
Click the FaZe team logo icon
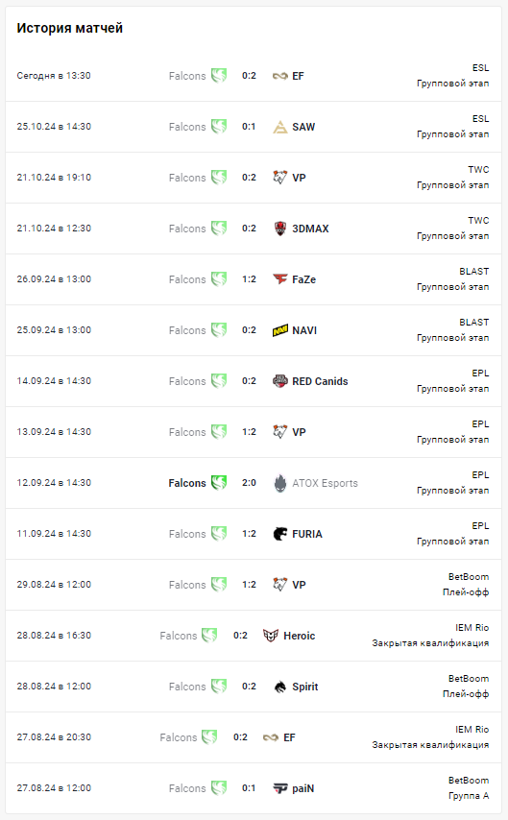(279, 279)
